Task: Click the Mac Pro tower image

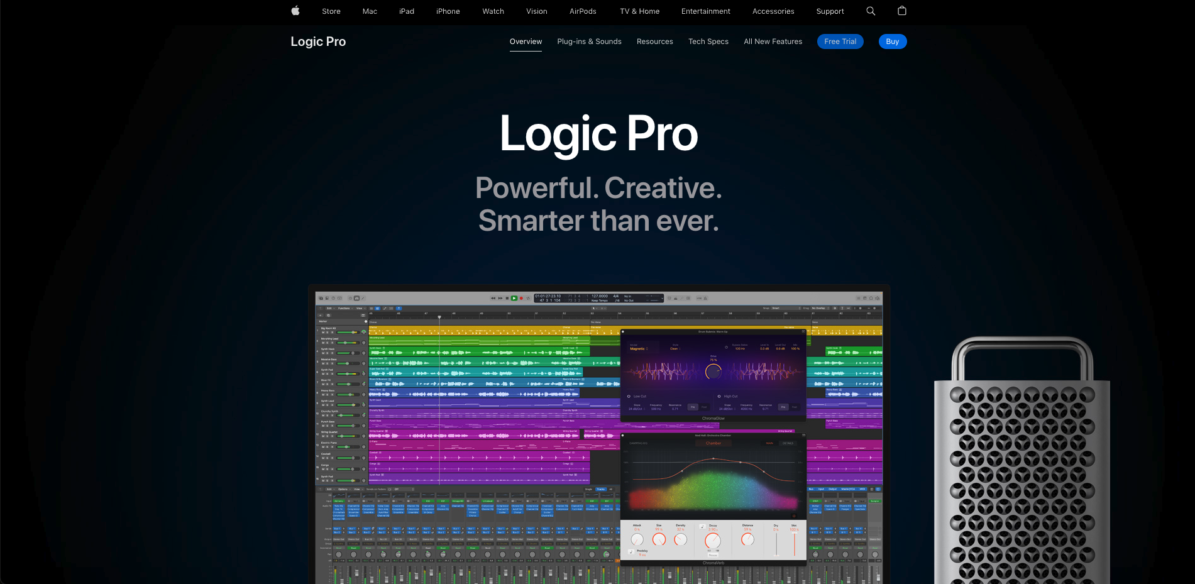Action: coord(1022,461)
